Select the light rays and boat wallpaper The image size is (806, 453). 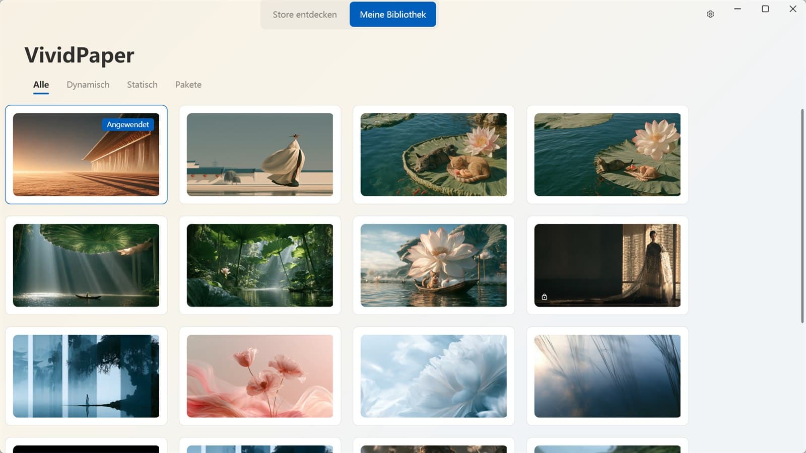86,265
